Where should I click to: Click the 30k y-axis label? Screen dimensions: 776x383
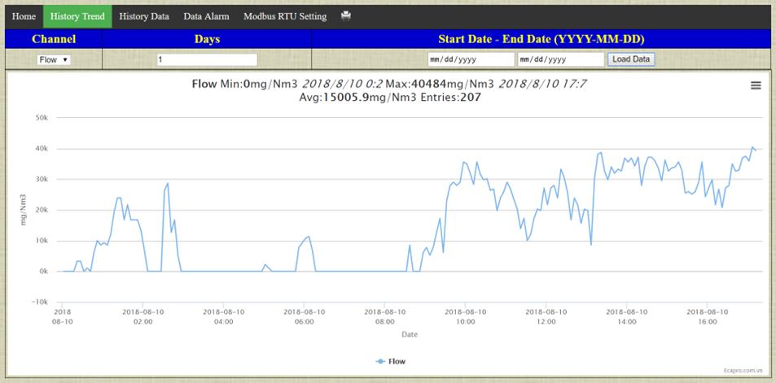pos(42,180)
